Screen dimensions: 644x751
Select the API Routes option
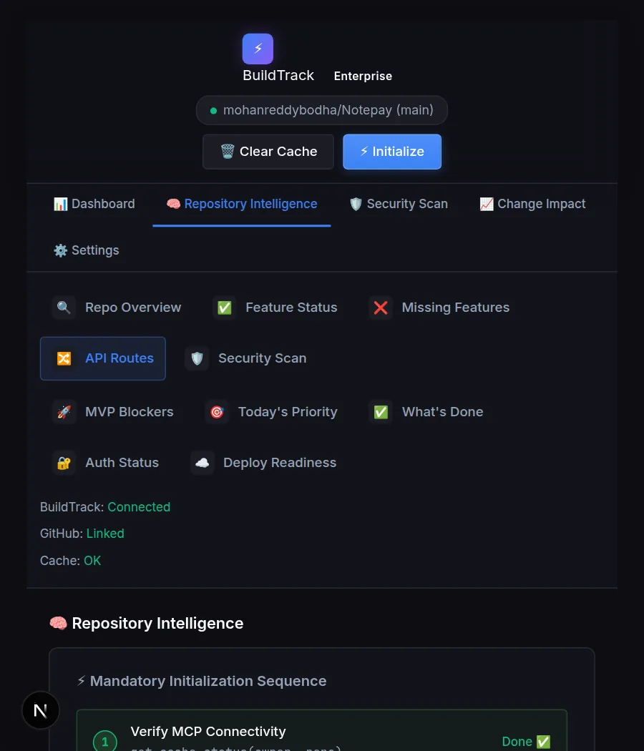pos(103,358)
